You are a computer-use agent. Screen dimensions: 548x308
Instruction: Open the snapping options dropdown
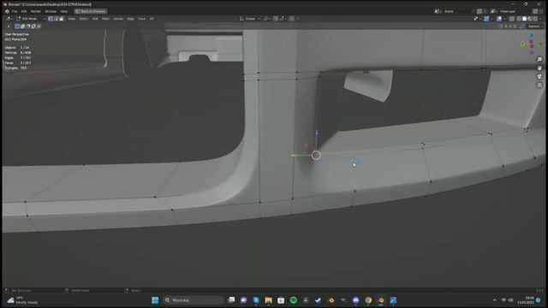pyautogui.click(x=283, y=19)
